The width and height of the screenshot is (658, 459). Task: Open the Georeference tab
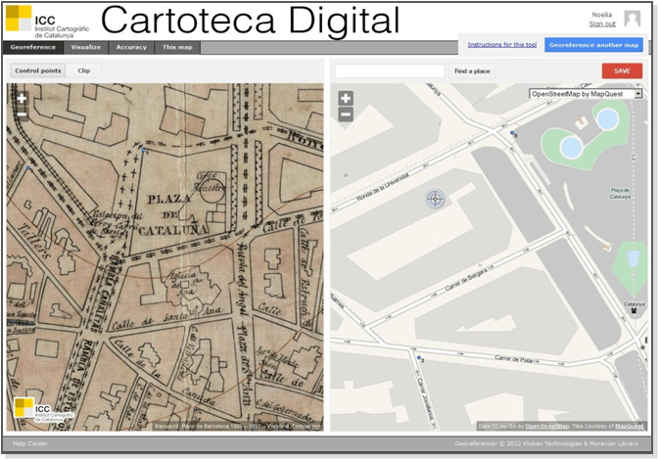click(x=33, y=47)
